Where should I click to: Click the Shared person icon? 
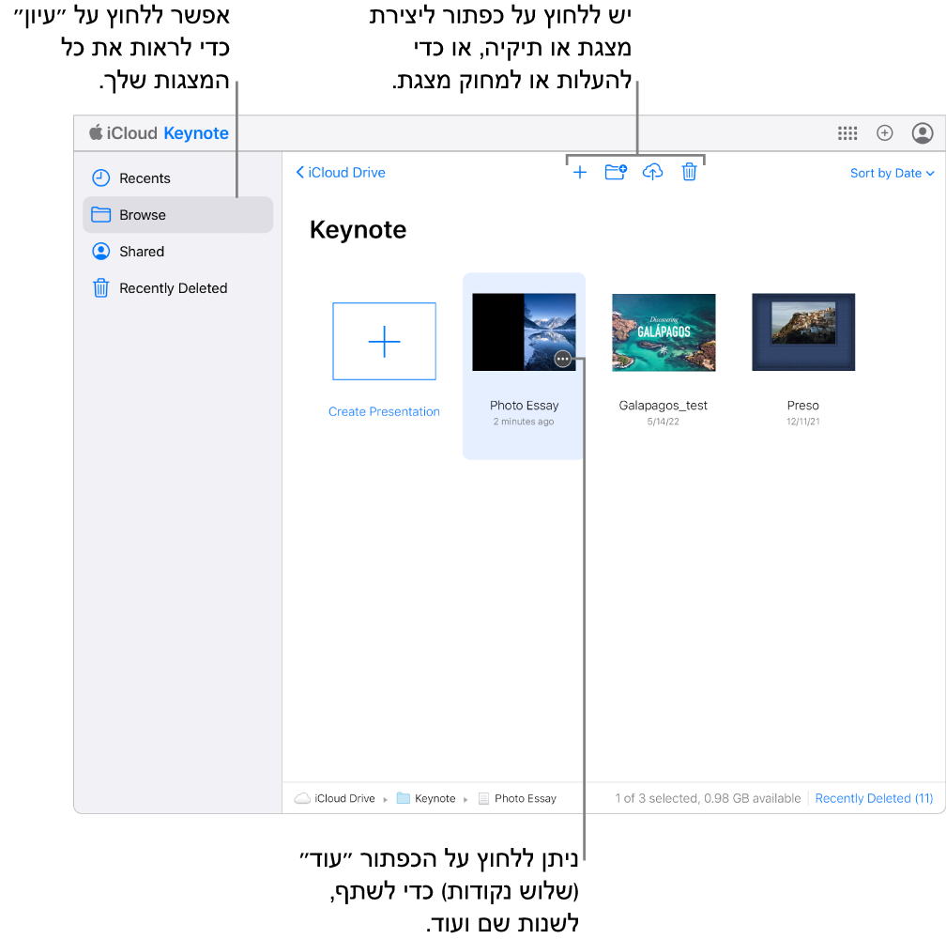pyautogui.click(x=100, y=252)
